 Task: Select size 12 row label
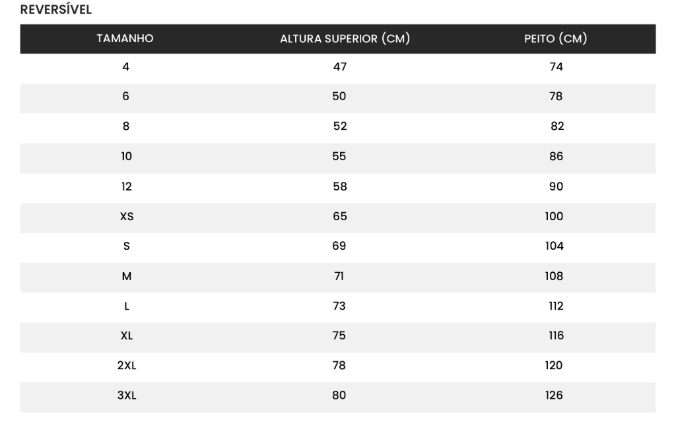point(126,186)
